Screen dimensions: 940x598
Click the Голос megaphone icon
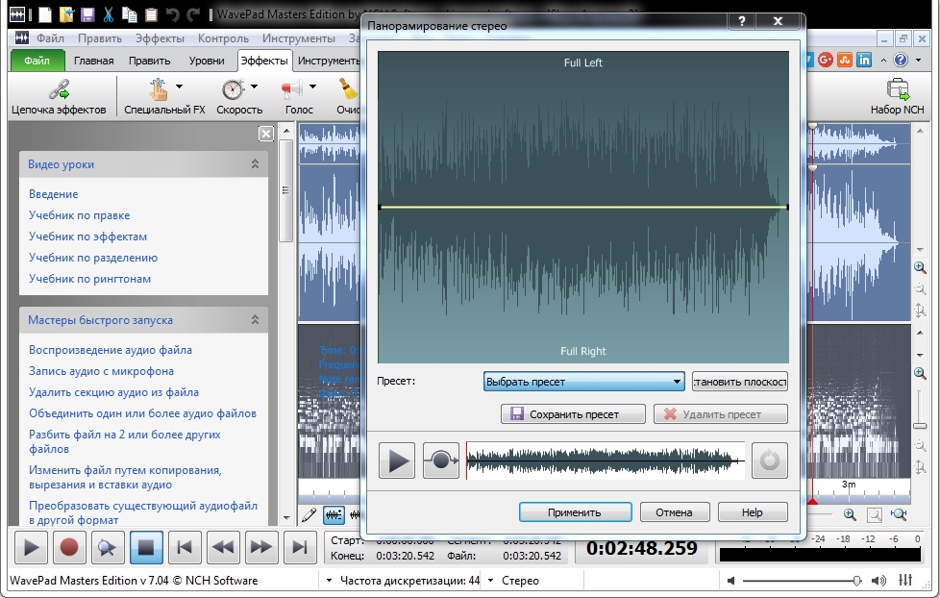coord(292,90)
